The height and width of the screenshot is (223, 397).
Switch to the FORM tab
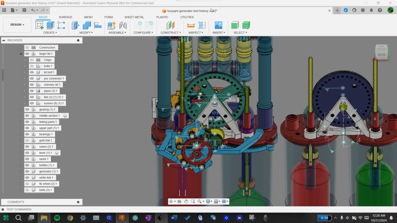pyautogui.click(x=109, y=17)
